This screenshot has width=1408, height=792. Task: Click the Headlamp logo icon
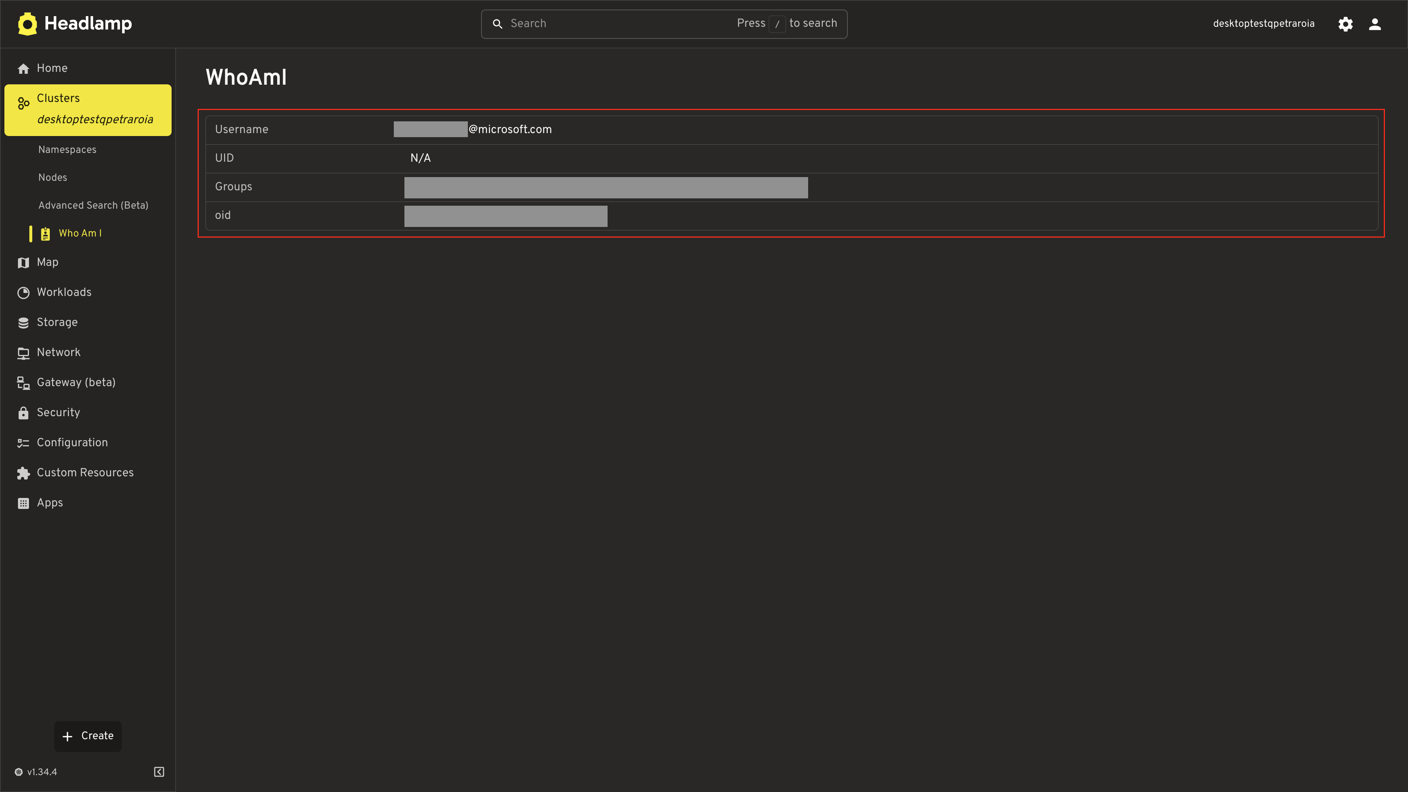27,23
